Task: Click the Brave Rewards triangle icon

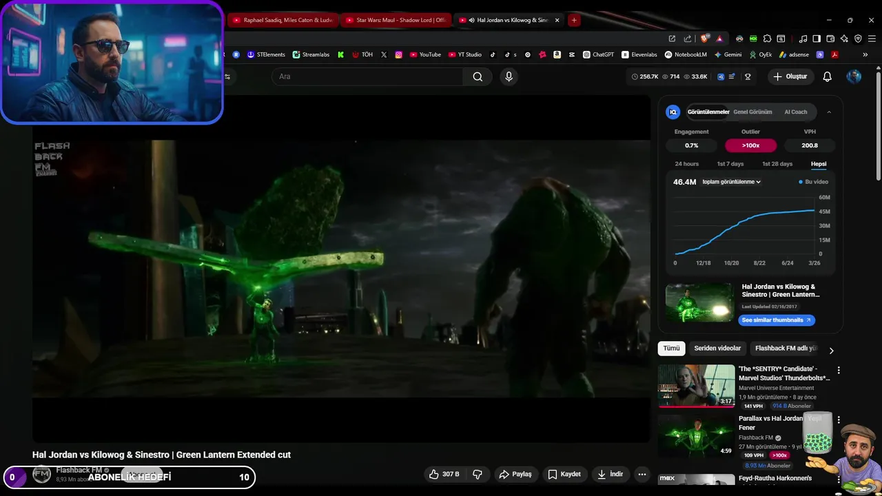Action: (x=719, y=39)
